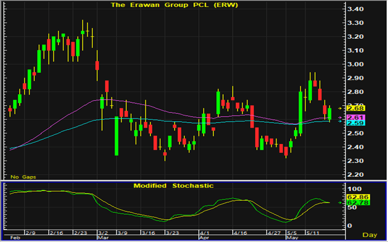Click the 2.50 price axis label
The image size is (388, 242).
[356, 134]
